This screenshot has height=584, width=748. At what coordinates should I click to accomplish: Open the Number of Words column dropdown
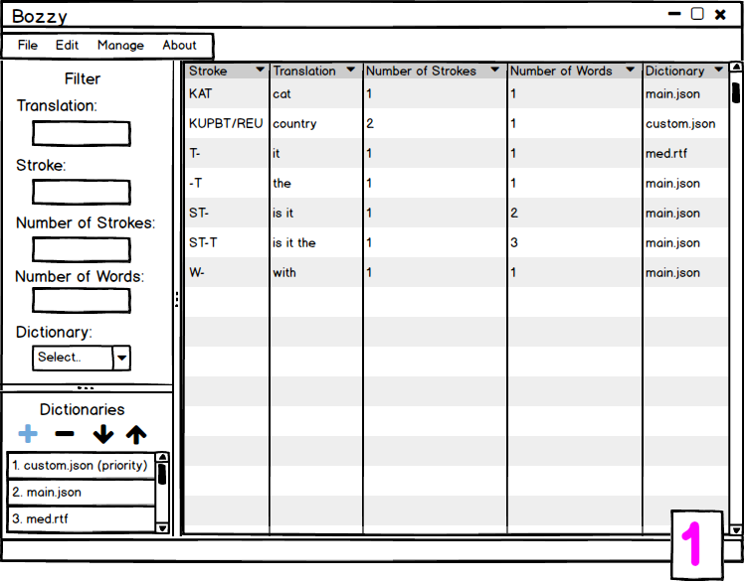(631, 70)
